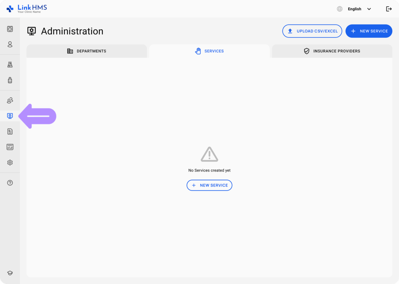The height and width of the screenshot is (284, 399).
Task: Open the laboratory flask sidebar icon
Action: (x=10, y=65)
